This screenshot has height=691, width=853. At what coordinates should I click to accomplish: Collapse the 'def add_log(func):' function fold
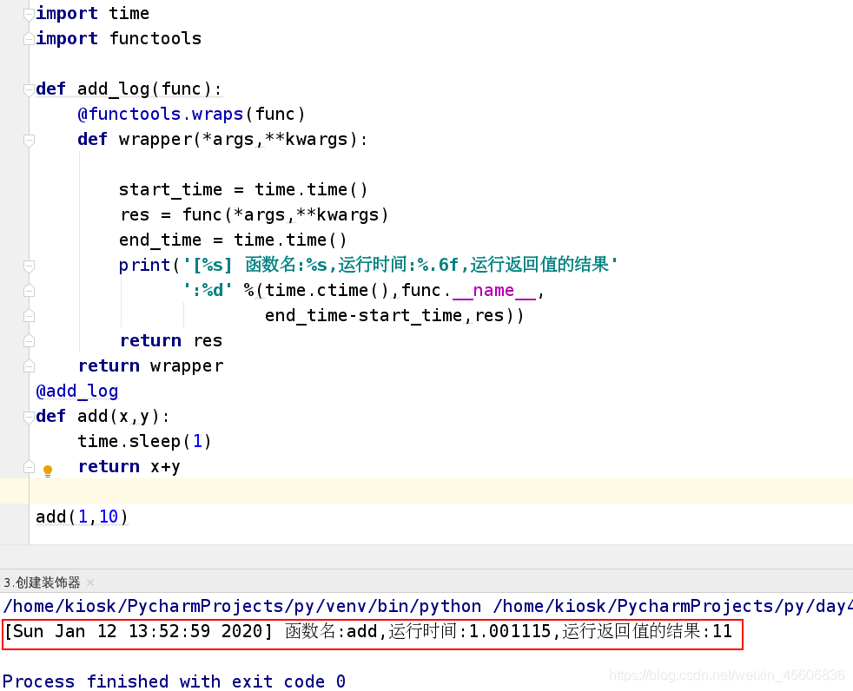coord(29,89)
